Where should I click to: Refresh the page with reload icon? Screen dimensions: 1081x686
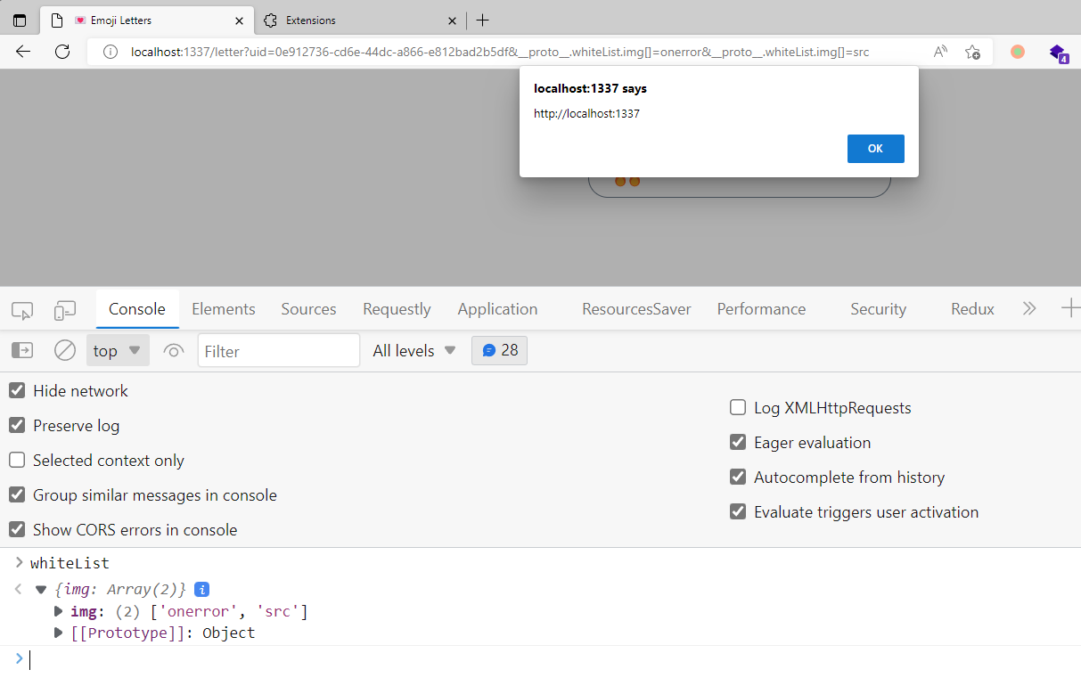pos(62,52)
